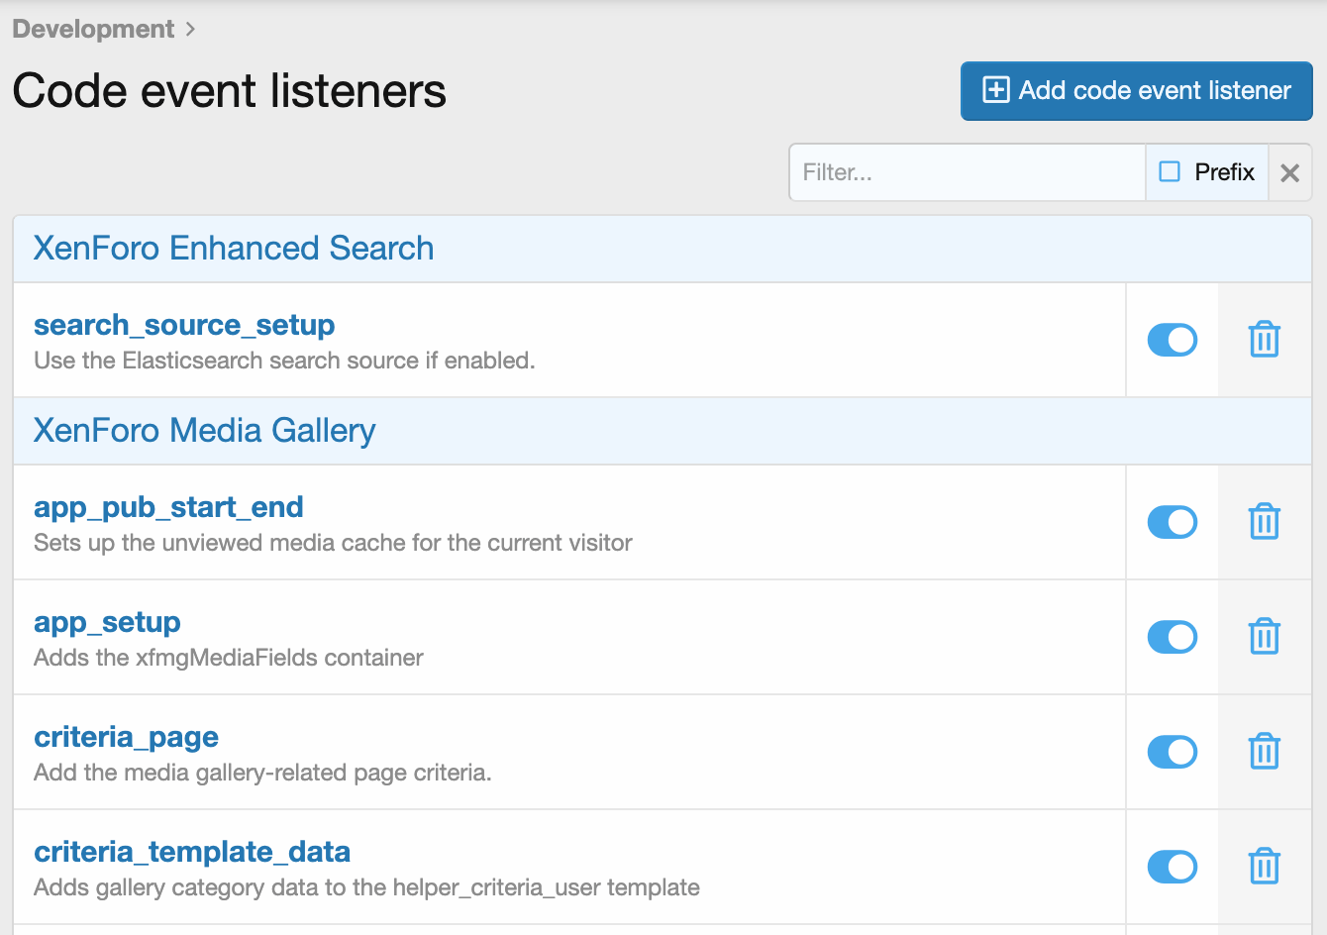
Task: Click trash icon for app_setup
Action: click(1264, 637)
